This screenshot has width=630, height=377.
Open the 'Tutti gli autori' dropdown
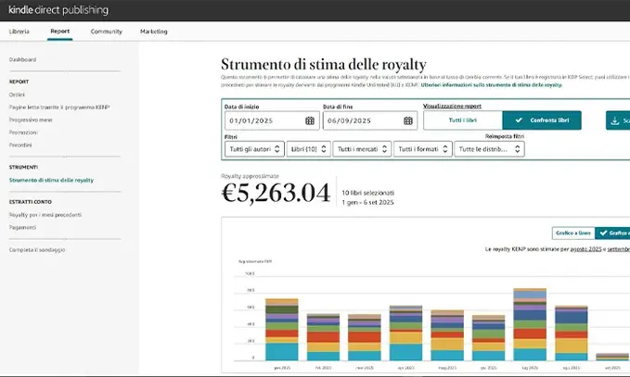tap(254, 149)
